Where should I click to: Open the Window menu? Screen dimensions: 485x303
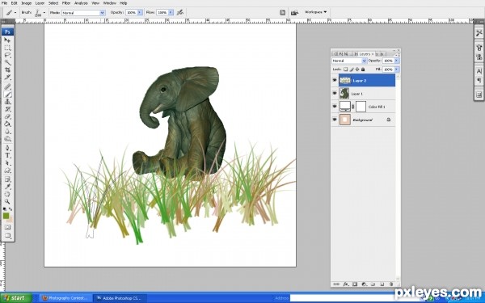click(x=109, y=3)
